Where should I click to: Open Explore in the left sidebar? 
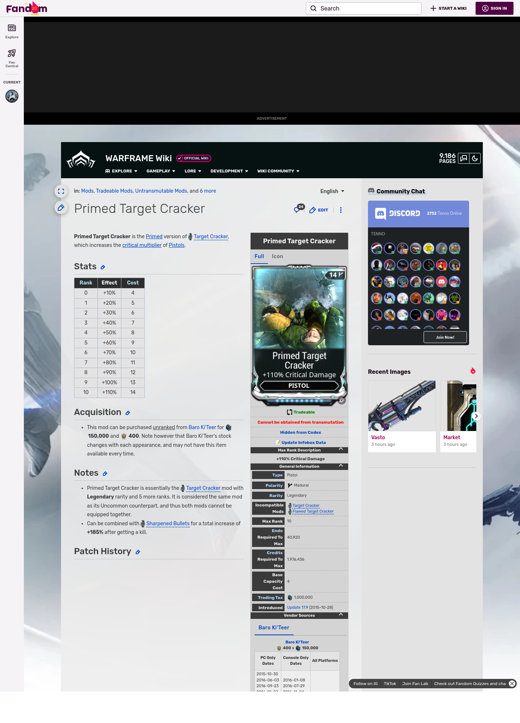pyautogui.click(x=12, y=31)
